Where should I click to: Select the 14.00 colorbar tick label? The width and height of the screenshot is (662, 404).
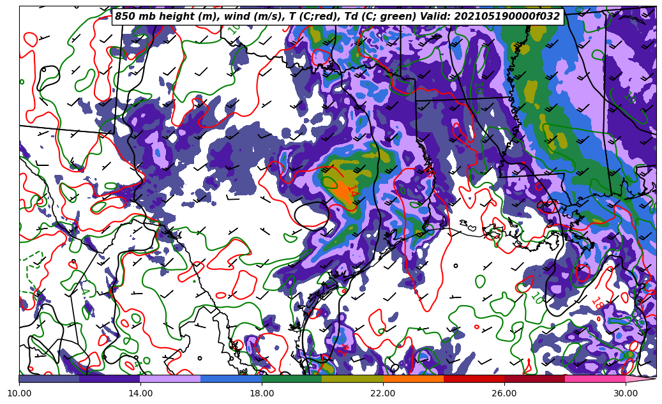click(x=140, y=393)
